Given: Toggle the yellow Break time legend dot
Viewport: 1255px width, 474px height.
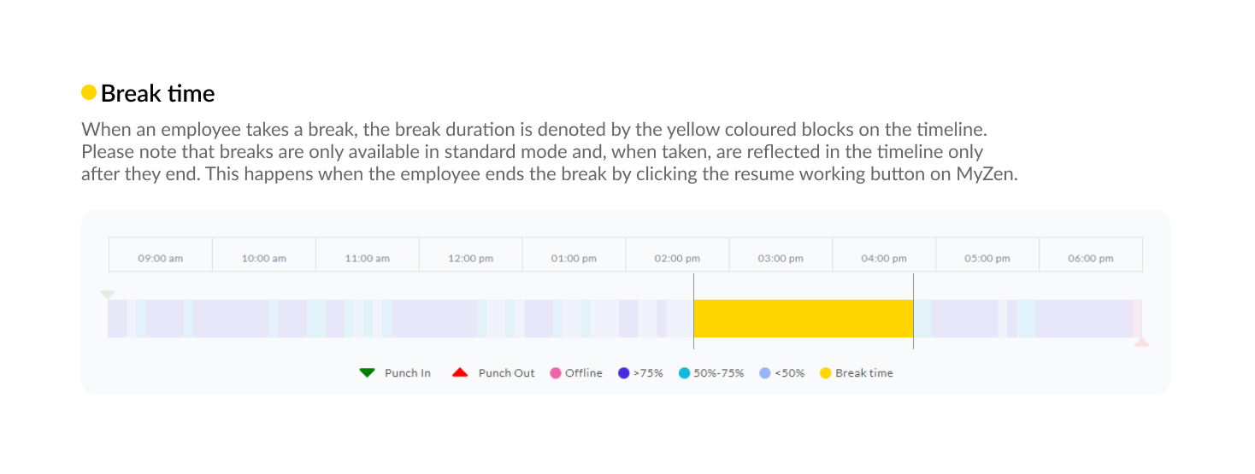Looking at the screenshot, I should pos(826,373).
